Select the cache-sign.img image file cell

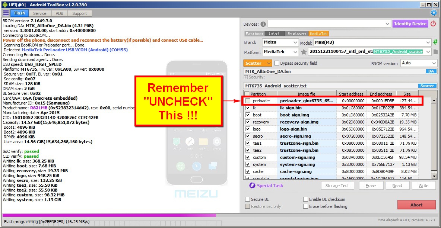307,171
